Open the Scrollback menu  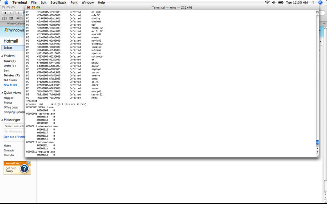(x=58, y=2)
